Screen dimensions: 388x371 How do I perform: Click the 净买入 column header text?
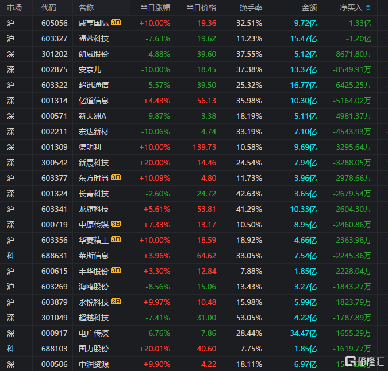point(351,7)
